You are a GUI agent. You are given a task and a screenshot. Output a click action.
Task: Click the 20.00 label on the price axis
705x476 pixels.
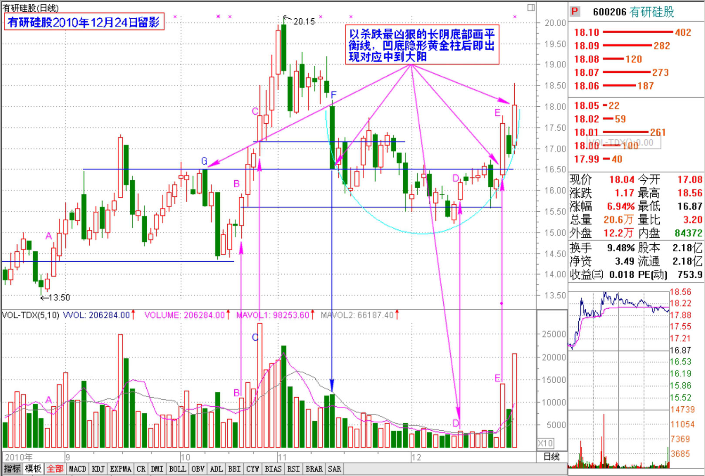[555, 23]
